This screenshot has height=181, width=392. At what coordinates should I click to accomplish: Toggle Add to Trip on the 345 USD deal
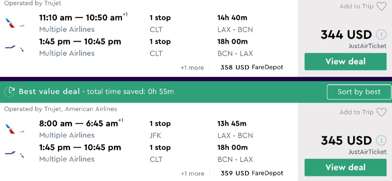pos(356,112)
